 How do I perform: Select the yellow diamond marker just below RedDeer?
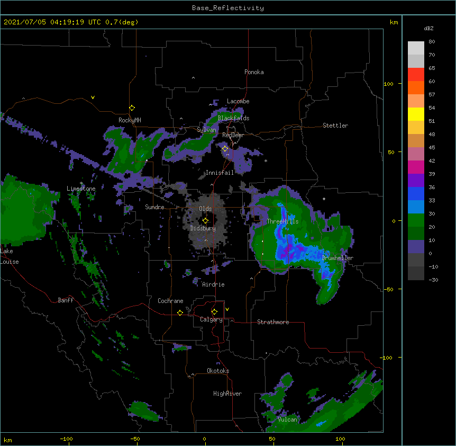click(225, 149)
